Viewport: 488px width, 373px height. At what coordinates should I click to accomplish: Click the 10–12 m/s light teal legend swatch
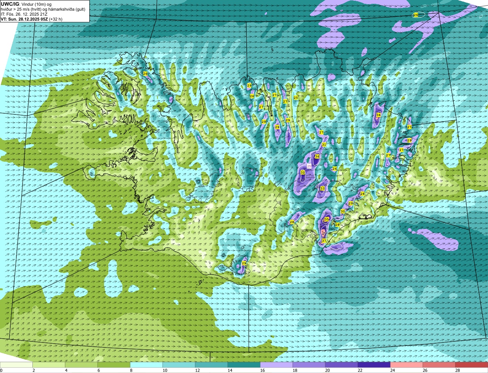pyautogui.click(x=179, y=365)
